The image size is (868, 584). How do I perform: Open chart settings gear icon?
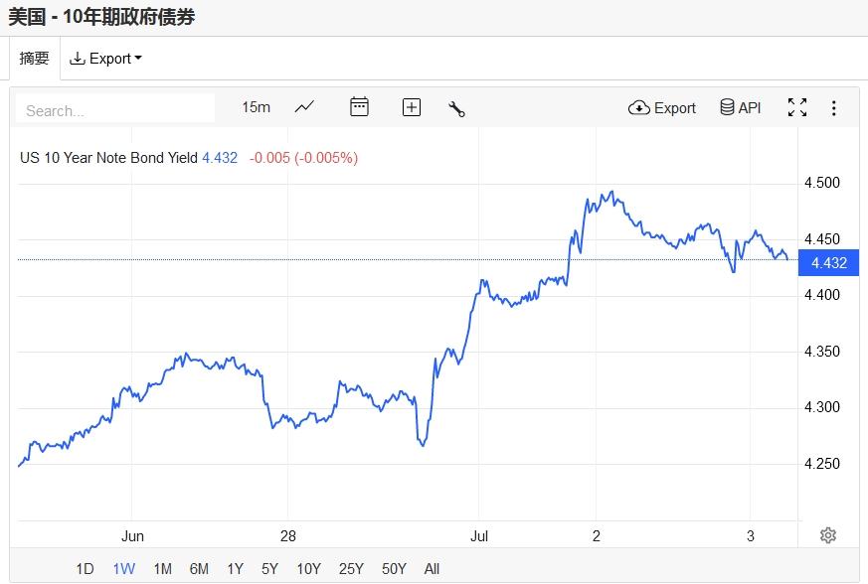click(x=828, y=535)
